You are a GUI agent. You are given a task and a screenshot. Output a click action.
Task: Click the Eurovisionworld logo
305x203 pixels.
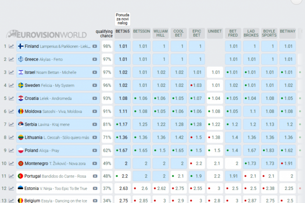47,34
